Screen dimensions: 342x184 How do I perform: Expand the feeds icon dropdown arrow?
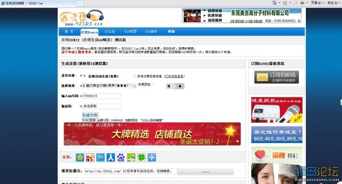[x=290, y=3]
